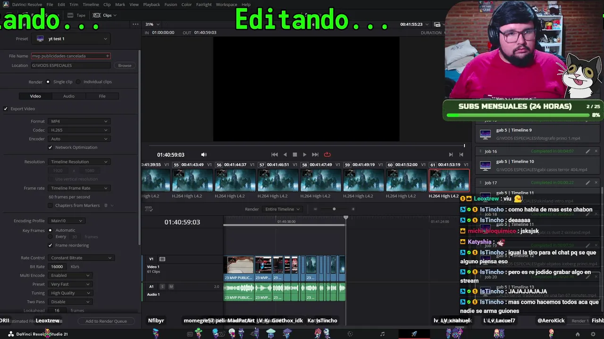
Task: Open the Timeline menu
Action: click(x=91, y=4)
